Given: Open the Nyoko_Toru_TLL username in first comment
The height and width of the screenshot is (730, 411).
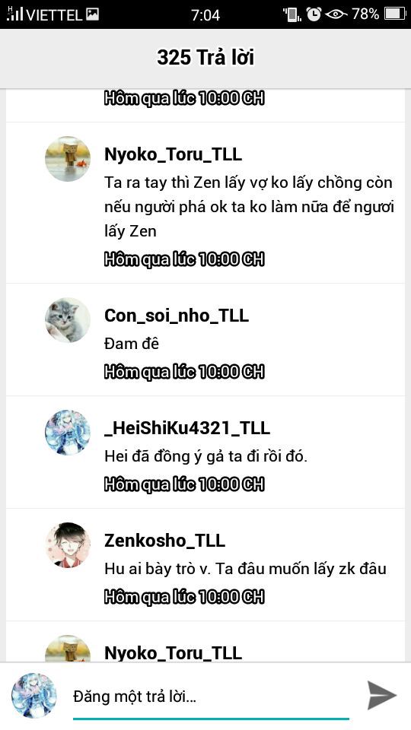Looking at the screenshot, I should click(x=173, y=154).
